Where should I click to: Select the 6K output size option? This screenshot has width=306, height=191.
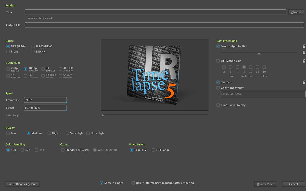(25, 76)
